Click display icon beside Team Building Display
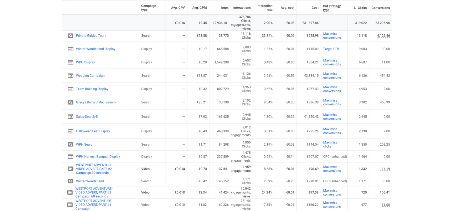 (70, 89)
